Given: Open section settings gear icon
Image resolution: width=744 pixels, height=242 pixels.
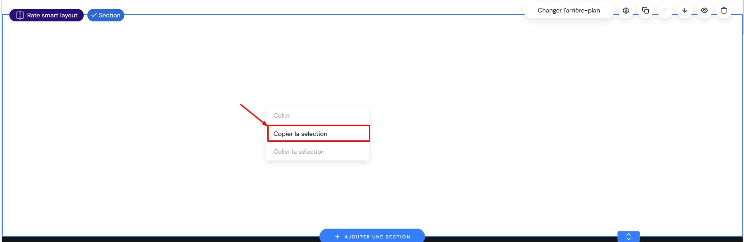Looking at the screenshot, I should pos(625,11).
